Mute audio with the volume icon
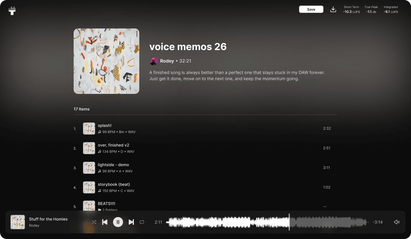Viewport: 411px width, 239px height. 397,222
